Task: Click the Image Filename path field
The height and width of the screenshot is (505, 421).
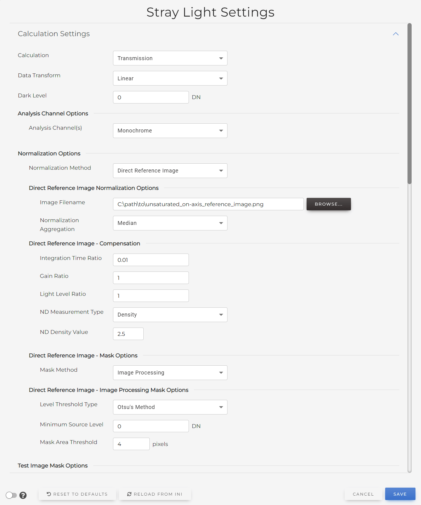Action: click(x=208, y=204)
